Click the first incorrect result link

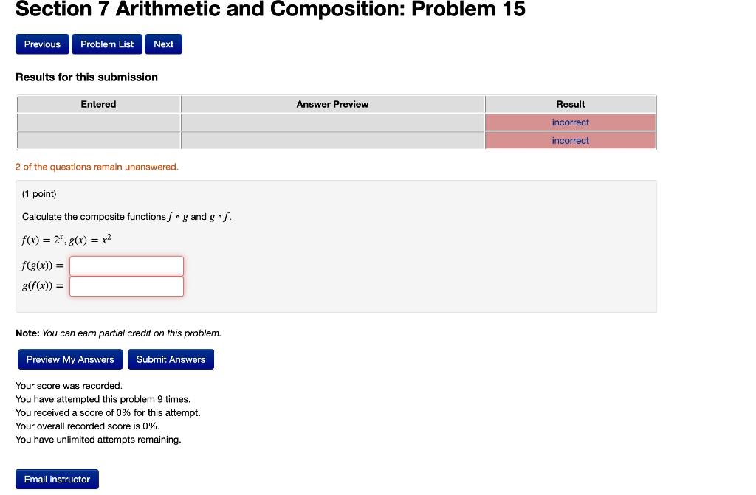point(570,122)
